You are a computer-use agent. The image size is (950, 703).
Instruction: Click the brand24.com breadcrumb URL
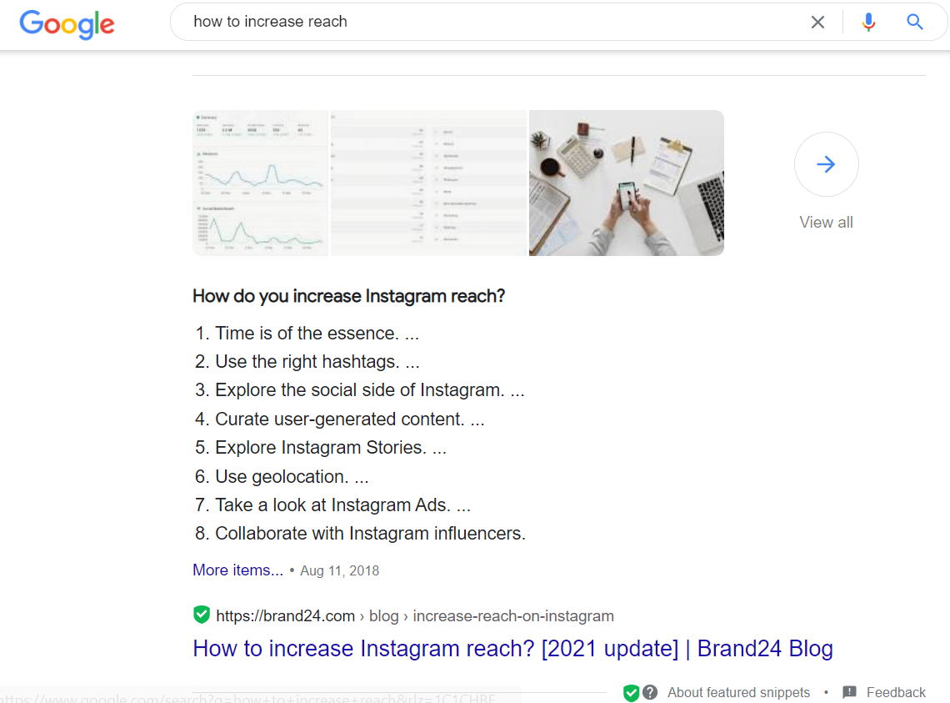(415, 616)
